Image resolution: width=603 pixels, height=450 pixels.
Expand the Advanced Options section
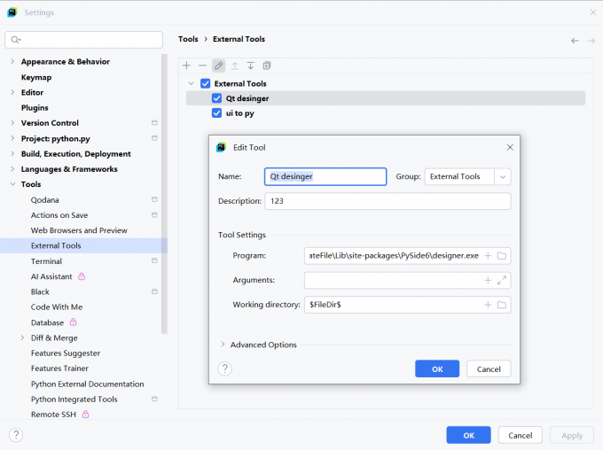[x=223, y=345]
